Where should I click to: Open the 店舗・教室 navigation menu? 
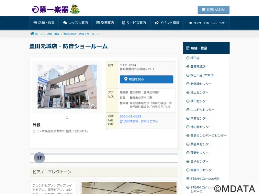coord(44,23)
